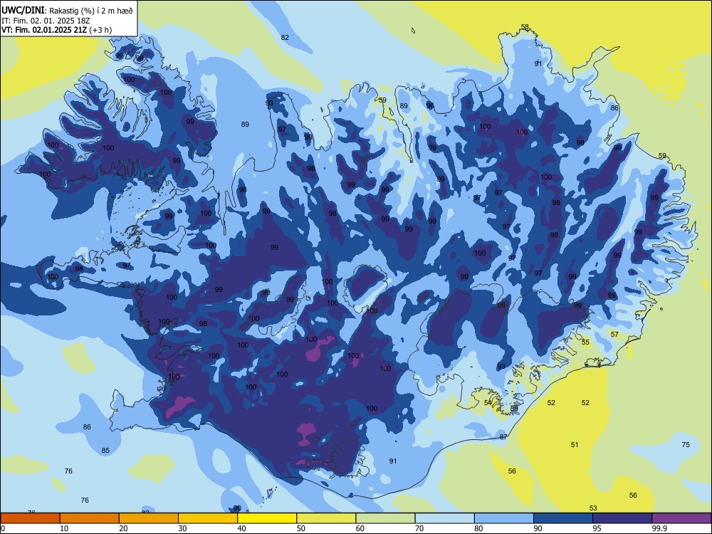712x534 pixels.
Task: Click the legend scale label '99.9'
Action: point(659,528)
